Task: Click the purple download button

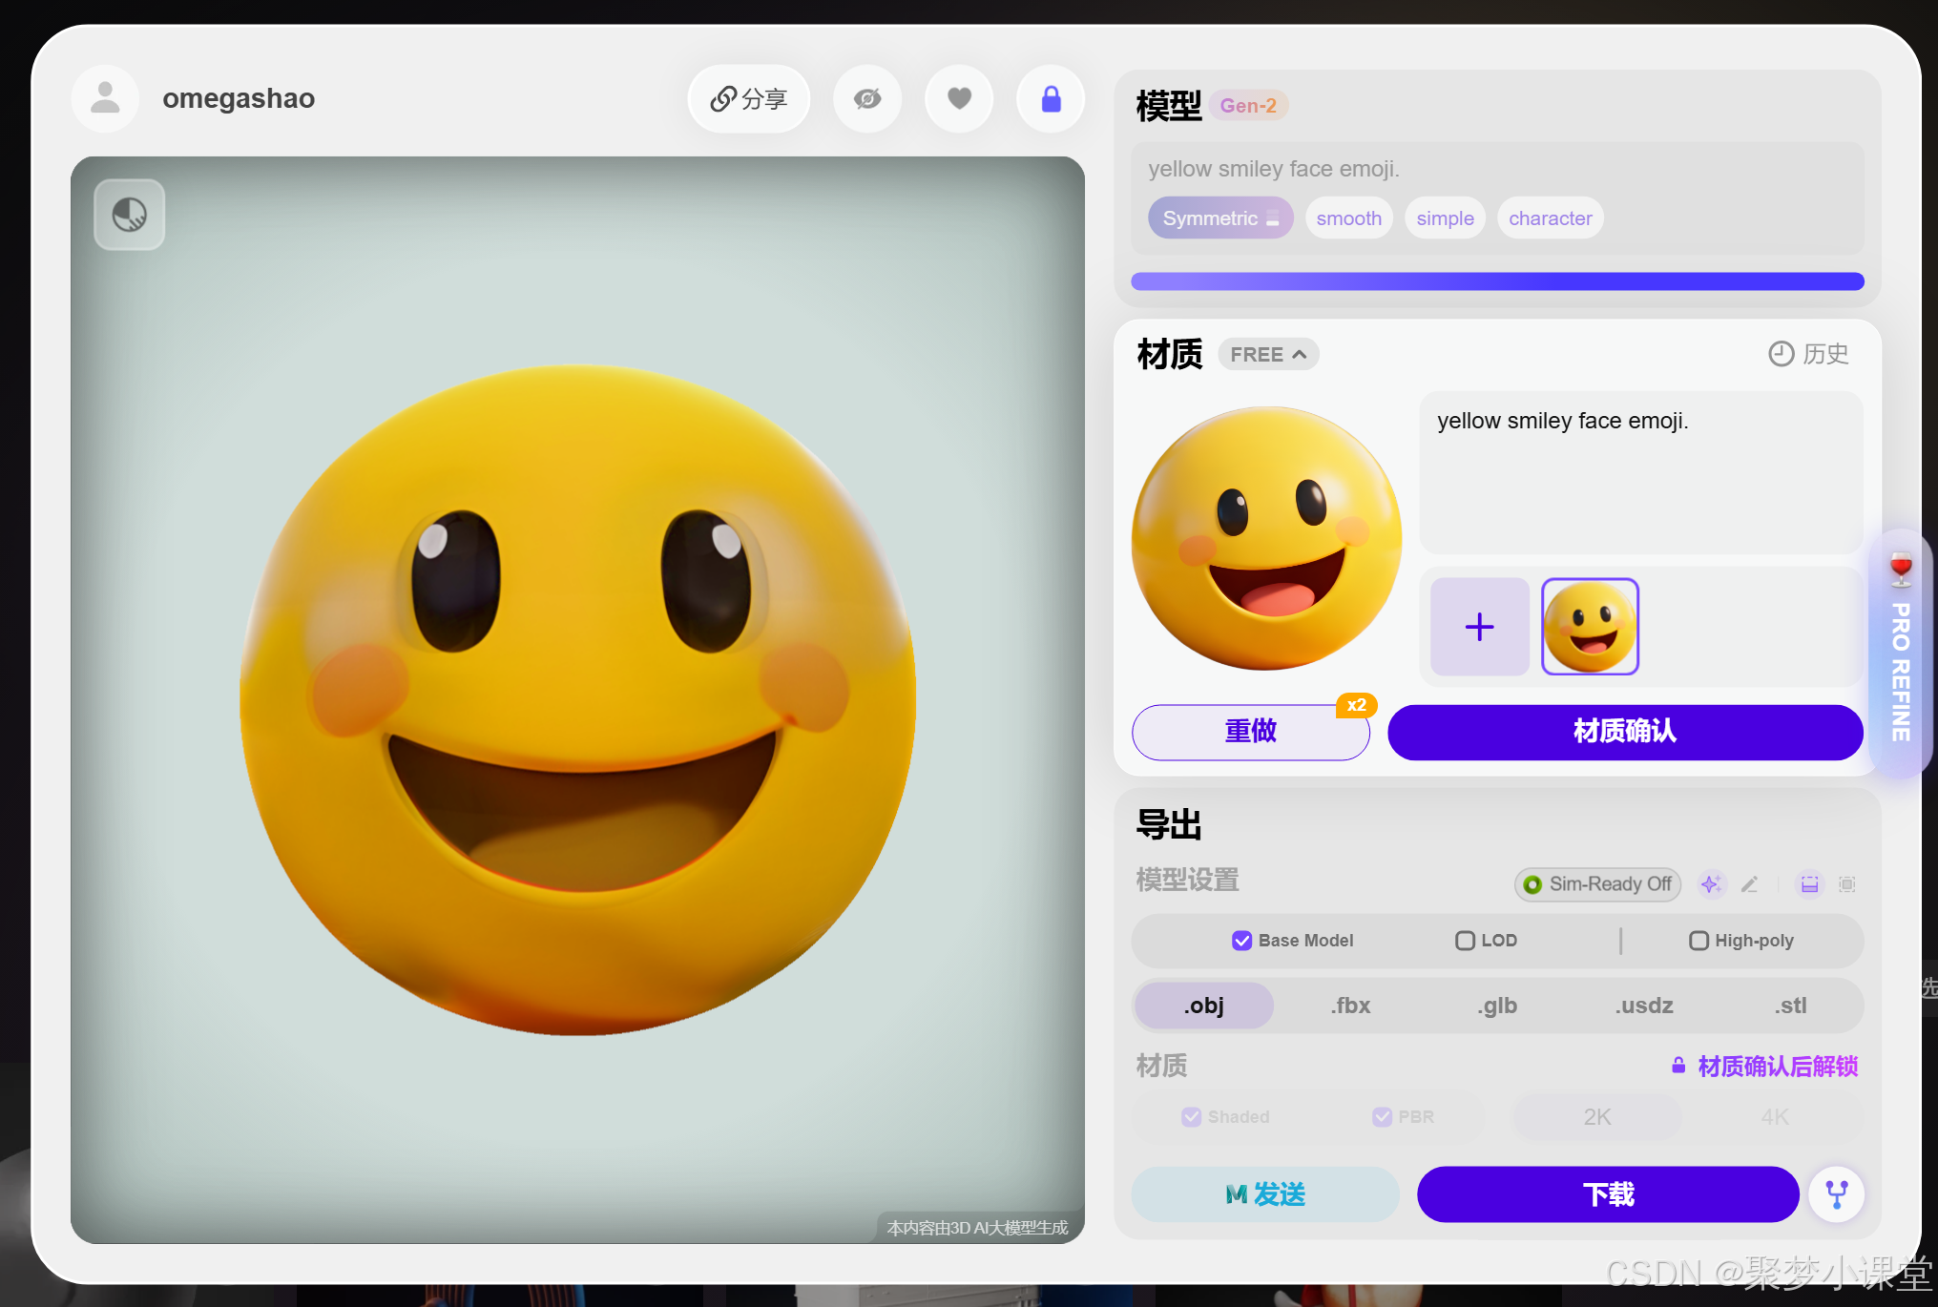Action: tap(1607, 1193)
